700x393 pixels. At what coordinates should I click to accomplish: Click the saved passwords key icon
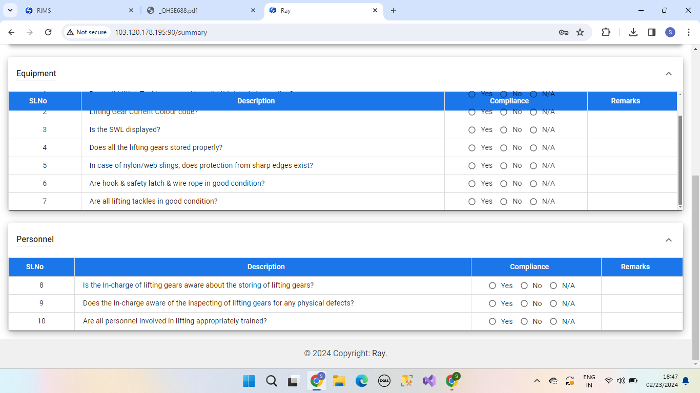coord(563,32)
